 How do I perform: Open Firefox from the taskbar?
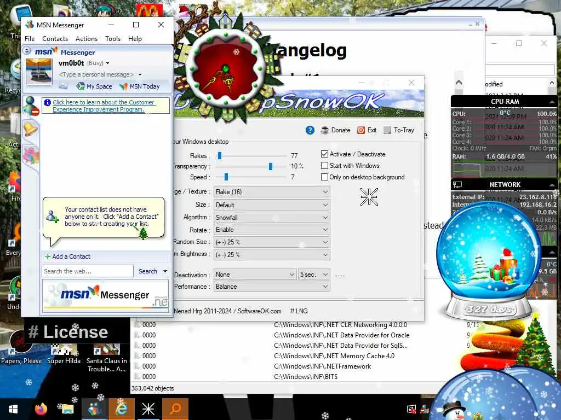(41, 409)
